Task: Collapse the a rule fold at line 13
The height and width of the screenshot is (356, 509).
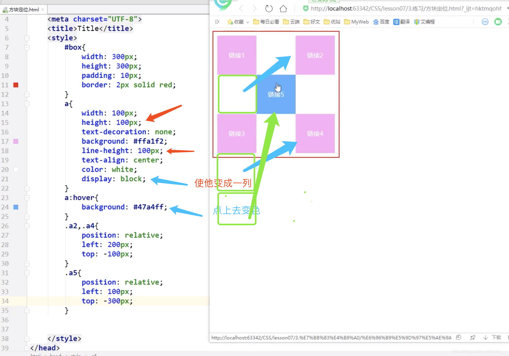Action: pyautogui.click(x=27, y=104)
